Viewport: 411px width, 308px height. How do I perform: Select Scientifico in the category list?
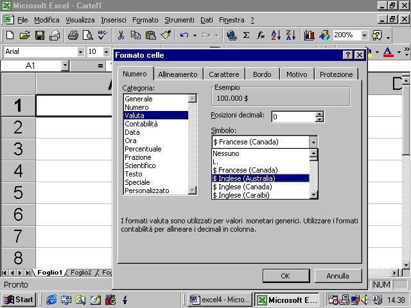[155, 166]
